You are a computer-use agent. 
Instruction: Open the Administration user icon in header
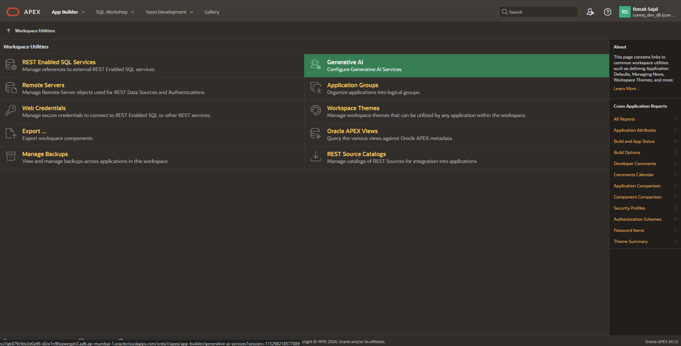click(x=590, y=12)
